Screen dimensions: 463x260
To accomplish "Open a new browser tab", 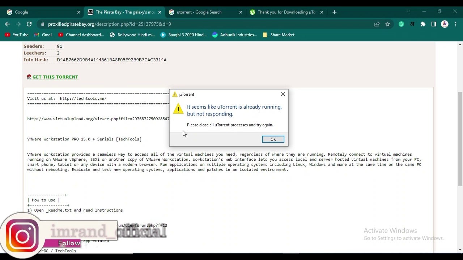I will coord(334,12).
